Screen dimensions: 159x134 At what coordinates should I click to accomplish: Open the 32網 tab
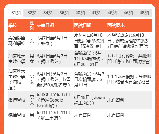(32, 13)
